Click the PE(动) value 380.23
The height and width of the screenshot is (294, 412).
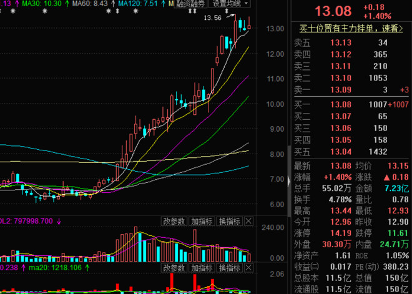[396, 267]
